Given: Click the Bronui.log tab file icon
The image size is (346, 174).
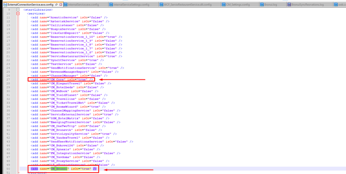Looking at the screenshot, I should click(x=261, y=3).
